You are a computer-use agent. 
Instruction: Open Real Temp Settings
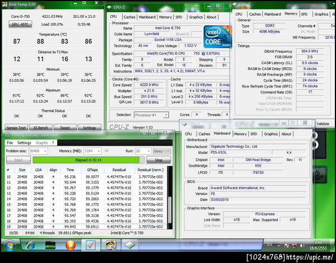click(90, 127)
